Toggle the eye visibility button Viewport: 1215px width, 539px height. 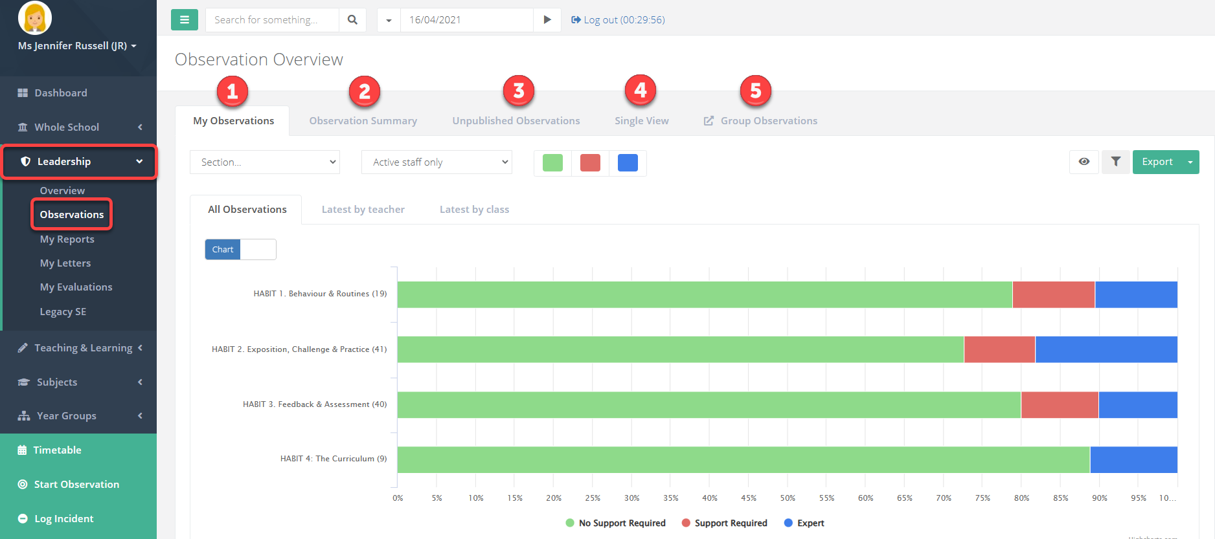pyautogui.click(x=1084, y=162)
